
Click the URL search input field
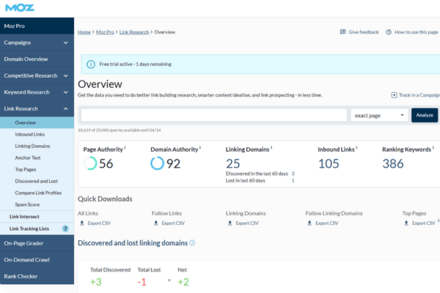pyautogui.click(x=214, y=115)
